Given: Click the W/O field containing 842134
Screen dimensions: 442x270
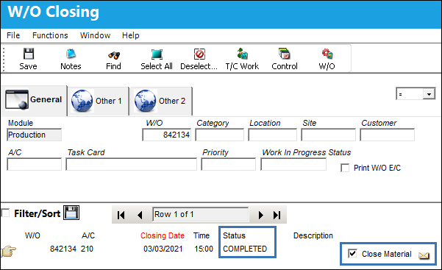Looking at the screenshot, I should point(167,135).
